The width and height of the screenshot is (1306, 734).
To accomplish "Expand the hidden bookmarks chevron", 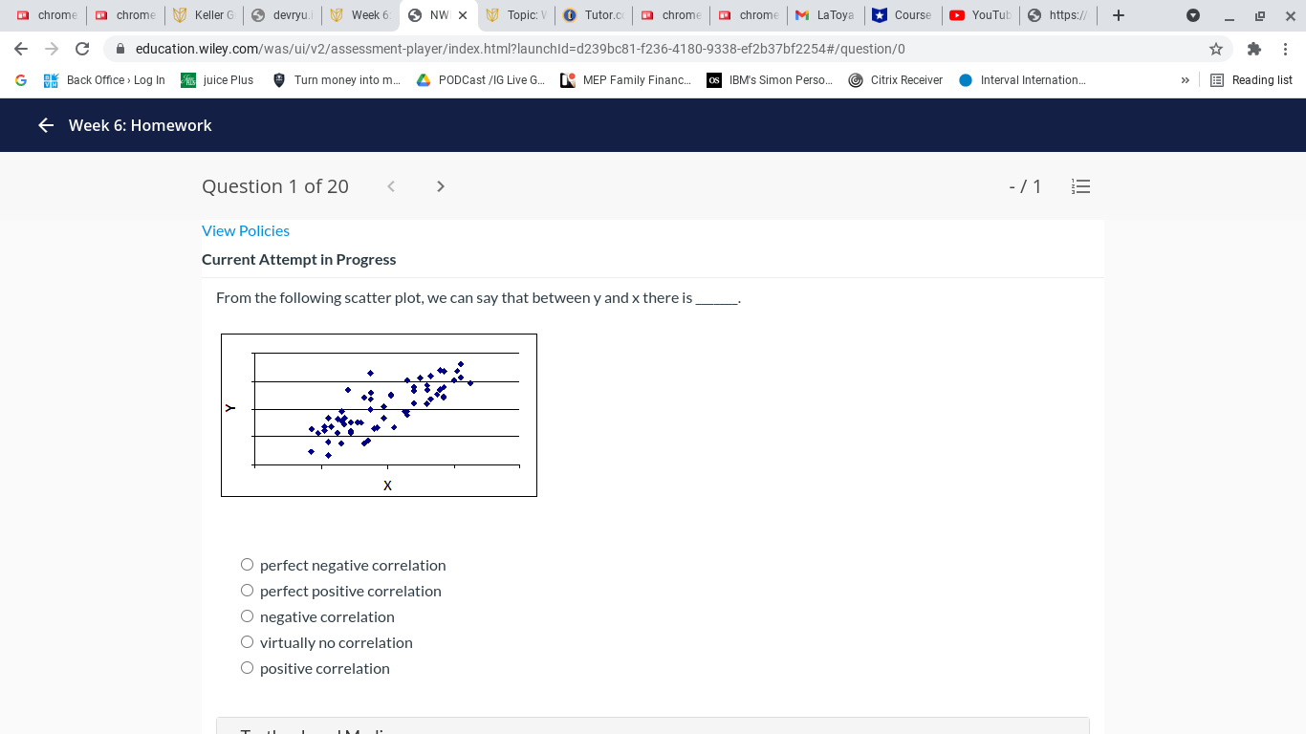I will (1185, 80).
